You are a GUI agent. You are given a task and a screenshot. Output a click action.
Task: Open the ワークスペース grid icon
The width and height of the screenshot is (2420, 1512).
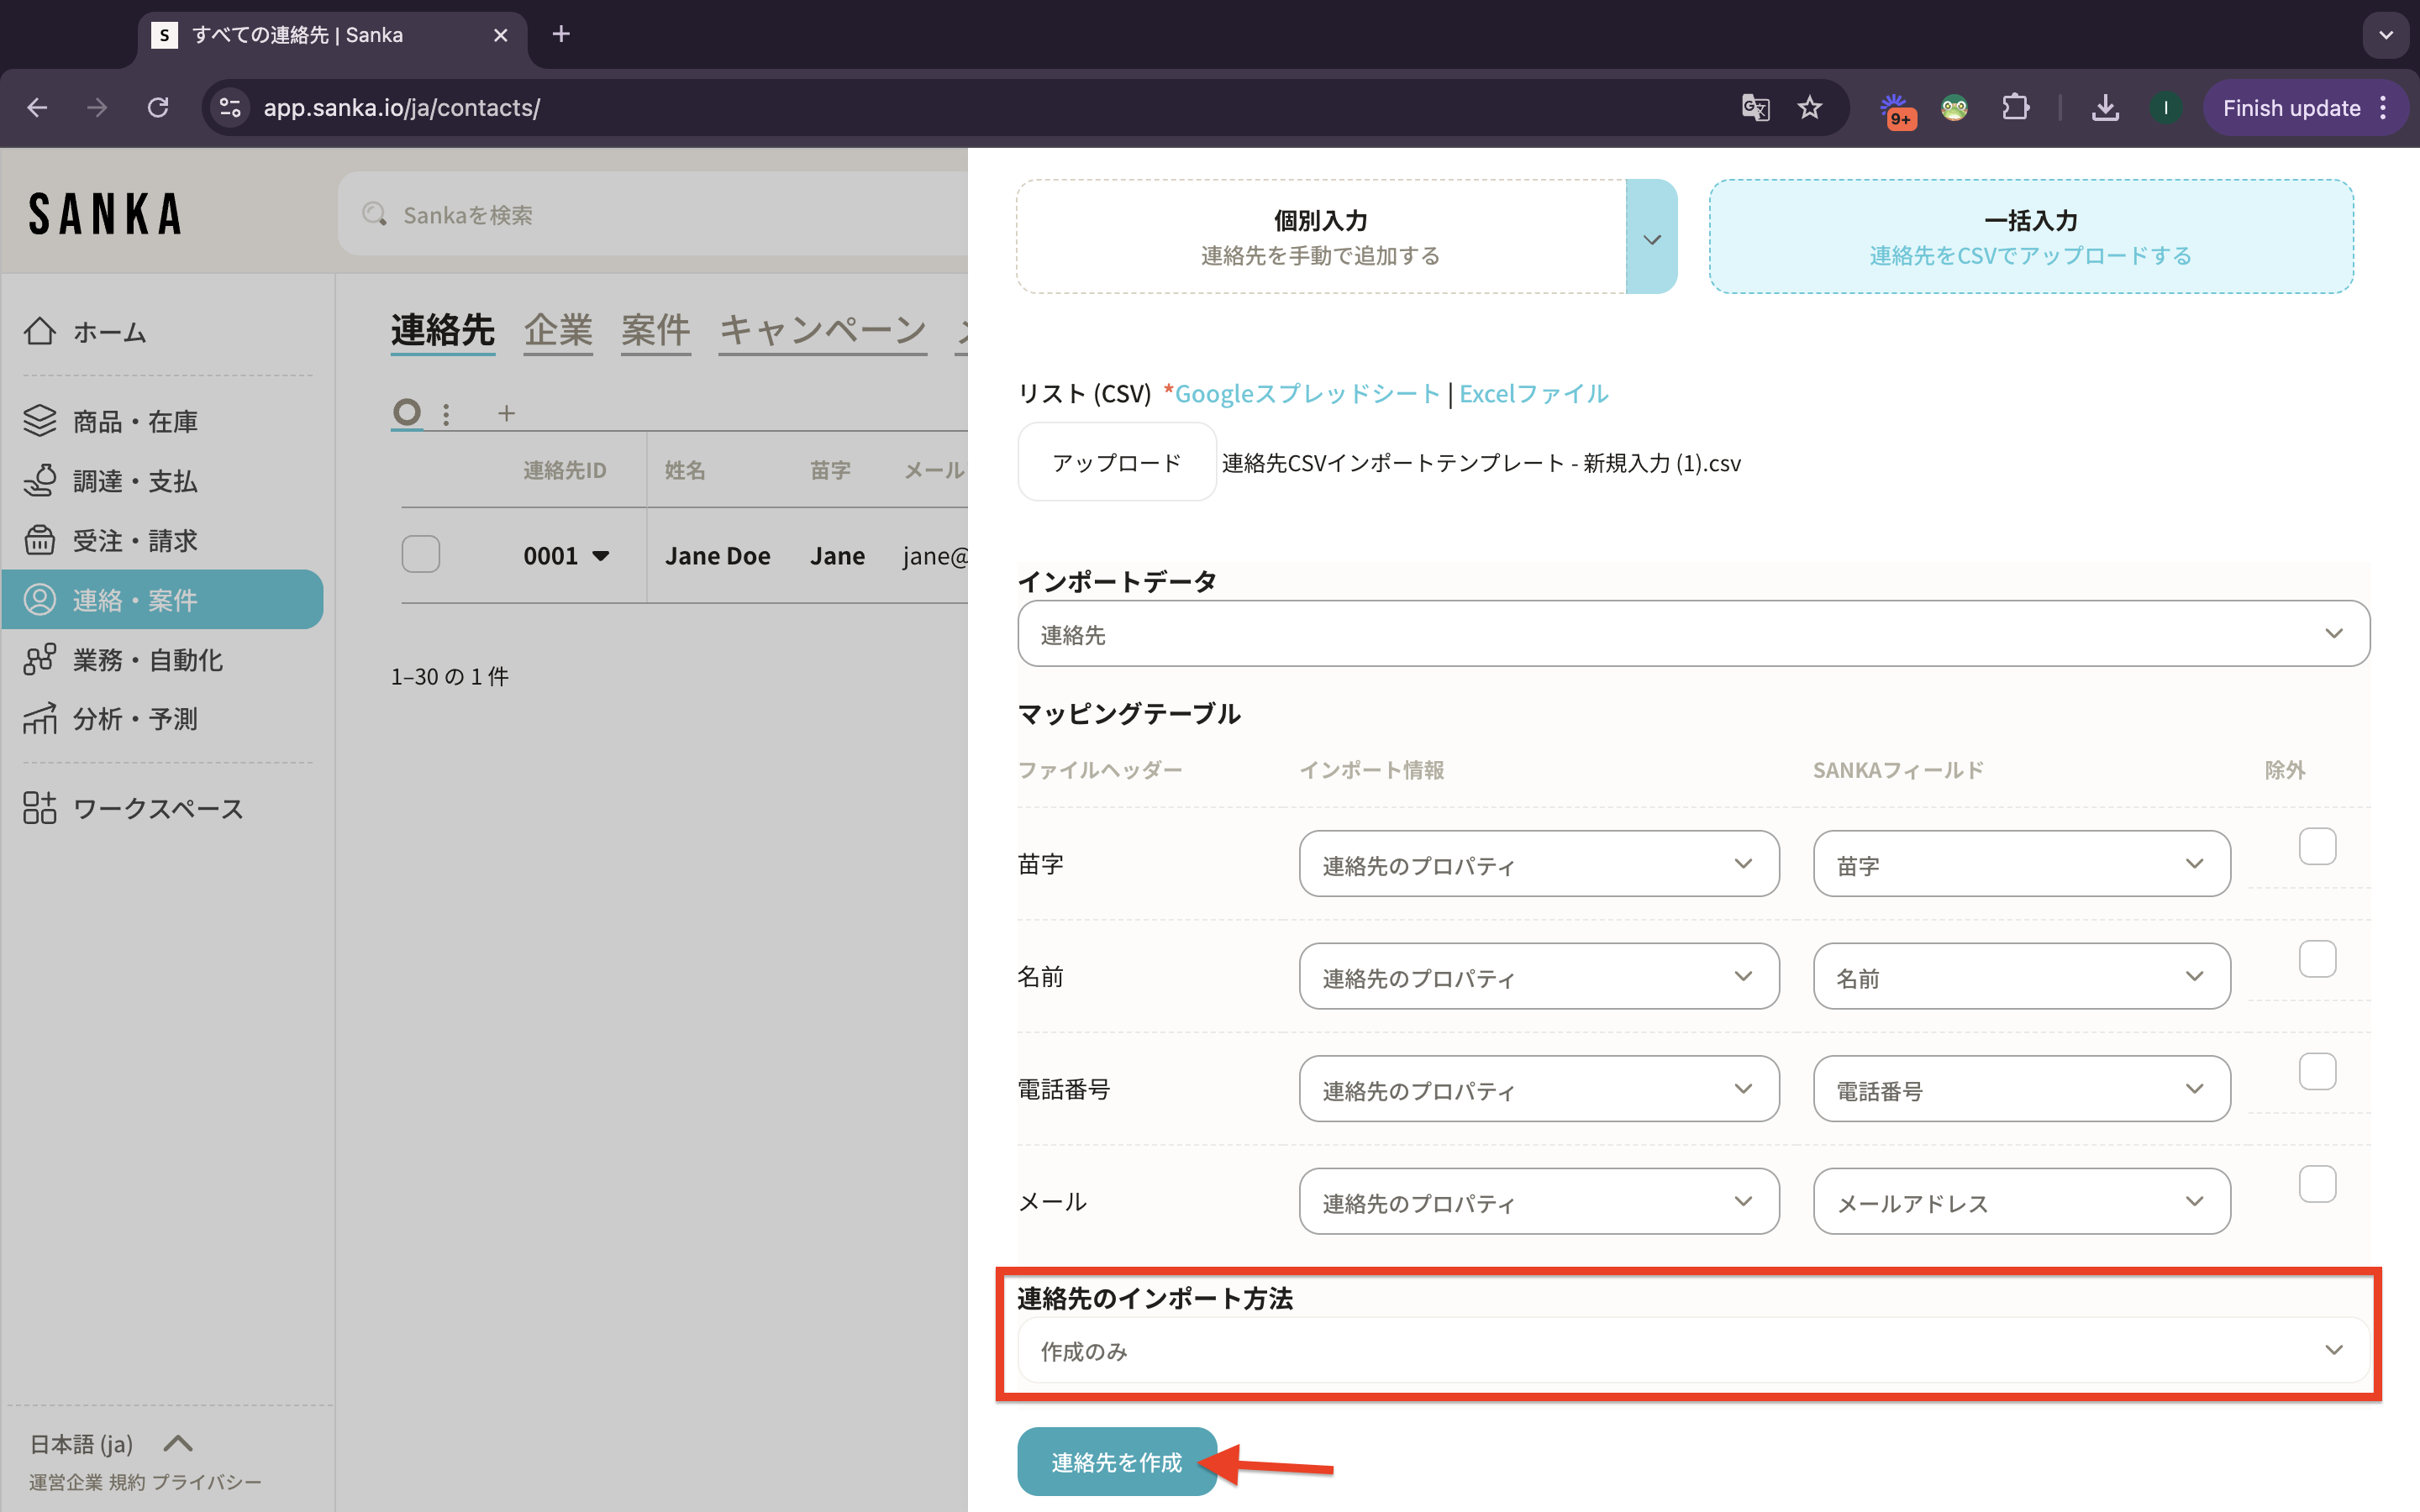pyautogui.click(x=40, y=808)
